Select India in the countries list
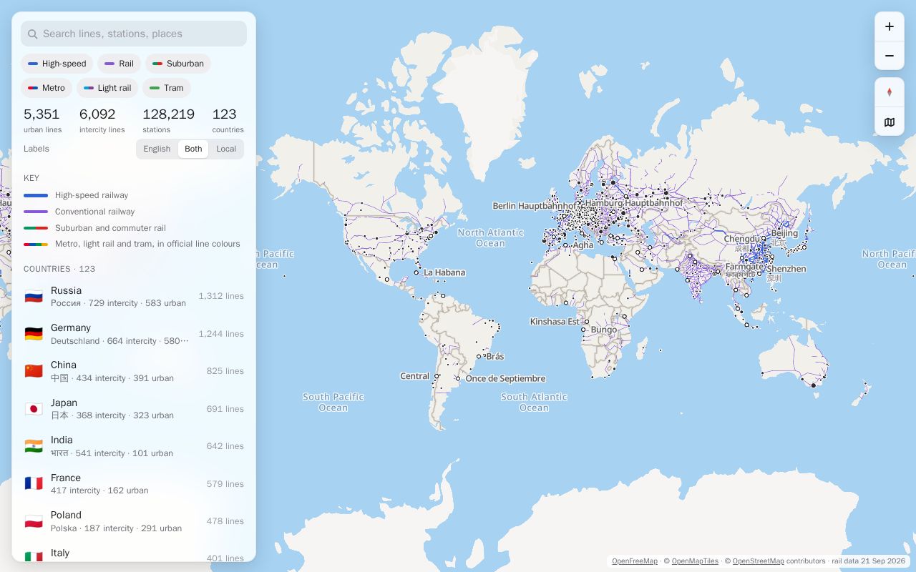916x572 pixels. 134,446
